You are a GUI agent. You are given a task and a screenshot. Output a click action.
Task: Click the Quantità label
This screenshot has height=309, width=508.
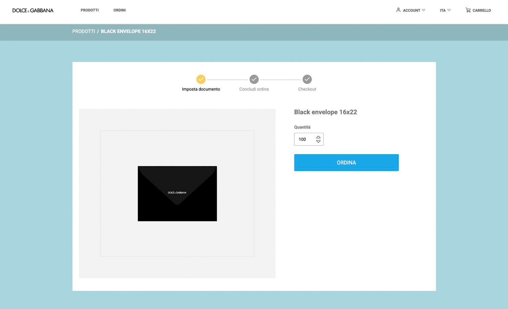coord(302,127)
